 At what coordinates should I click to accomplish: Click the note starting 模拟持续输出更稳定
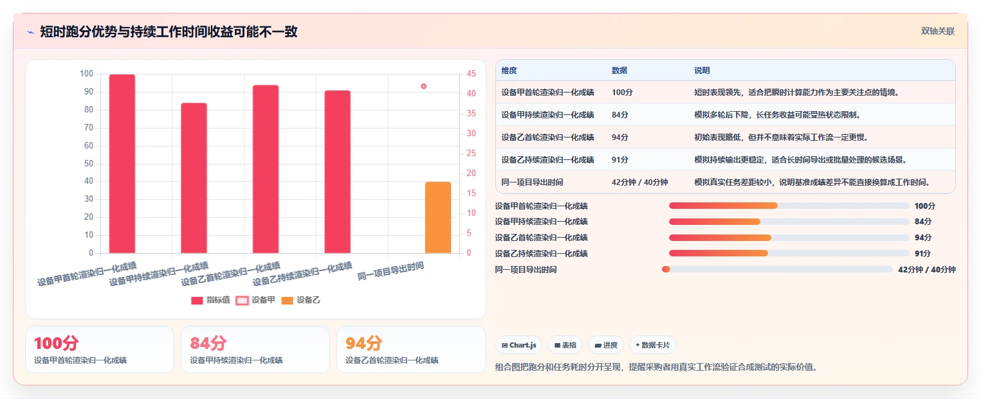pyautogui.click(x=801, y=160)
